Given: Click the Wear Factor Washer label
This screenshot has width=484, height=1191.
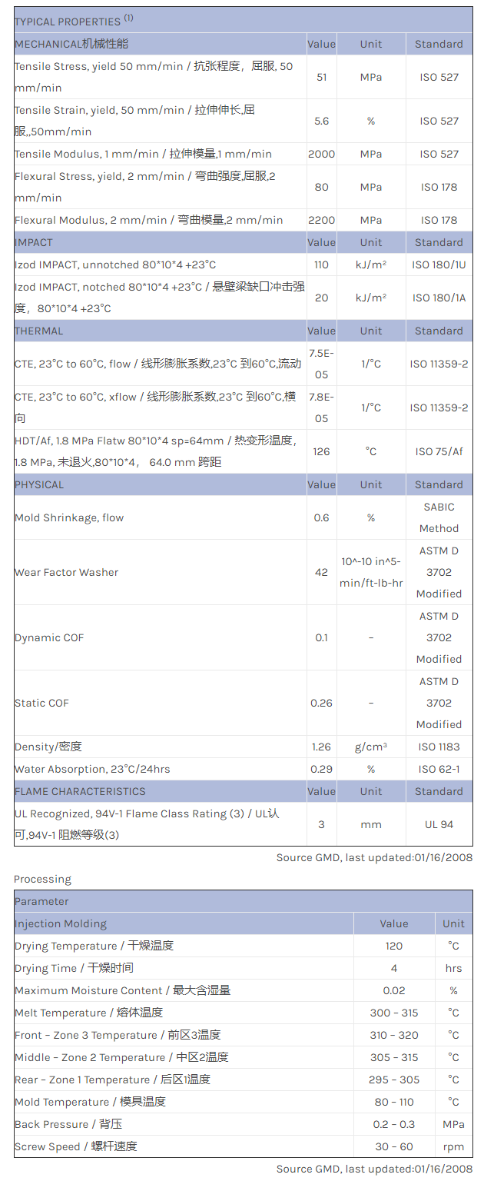Looking at the screenshot, I should pyautogui.click(x=67, y=572).
